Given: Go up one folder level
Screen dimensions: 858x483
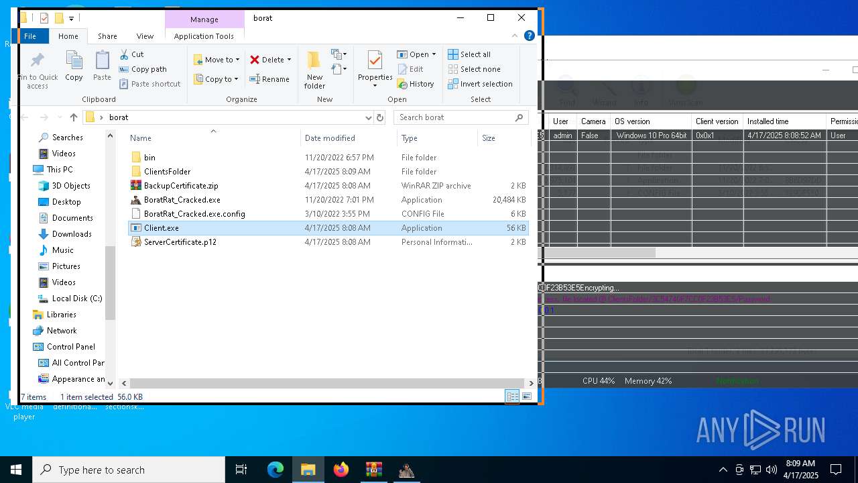Looking at the screenshot, I should (74, 117).
